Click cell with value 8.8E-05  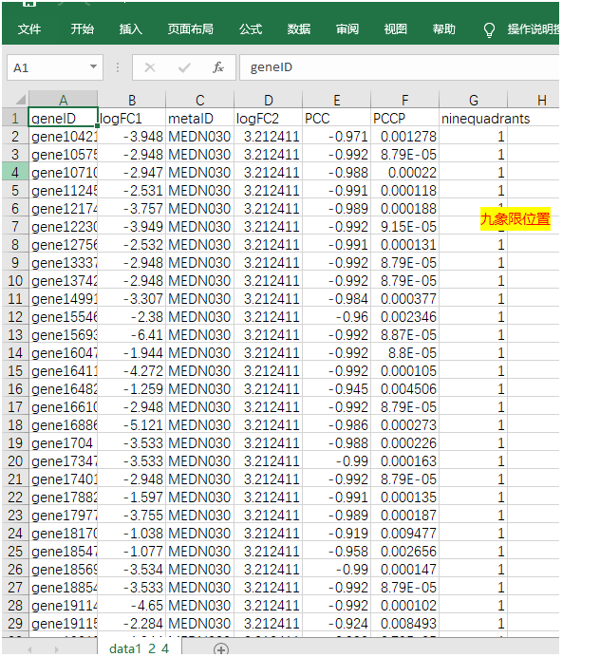pos(404,352)
